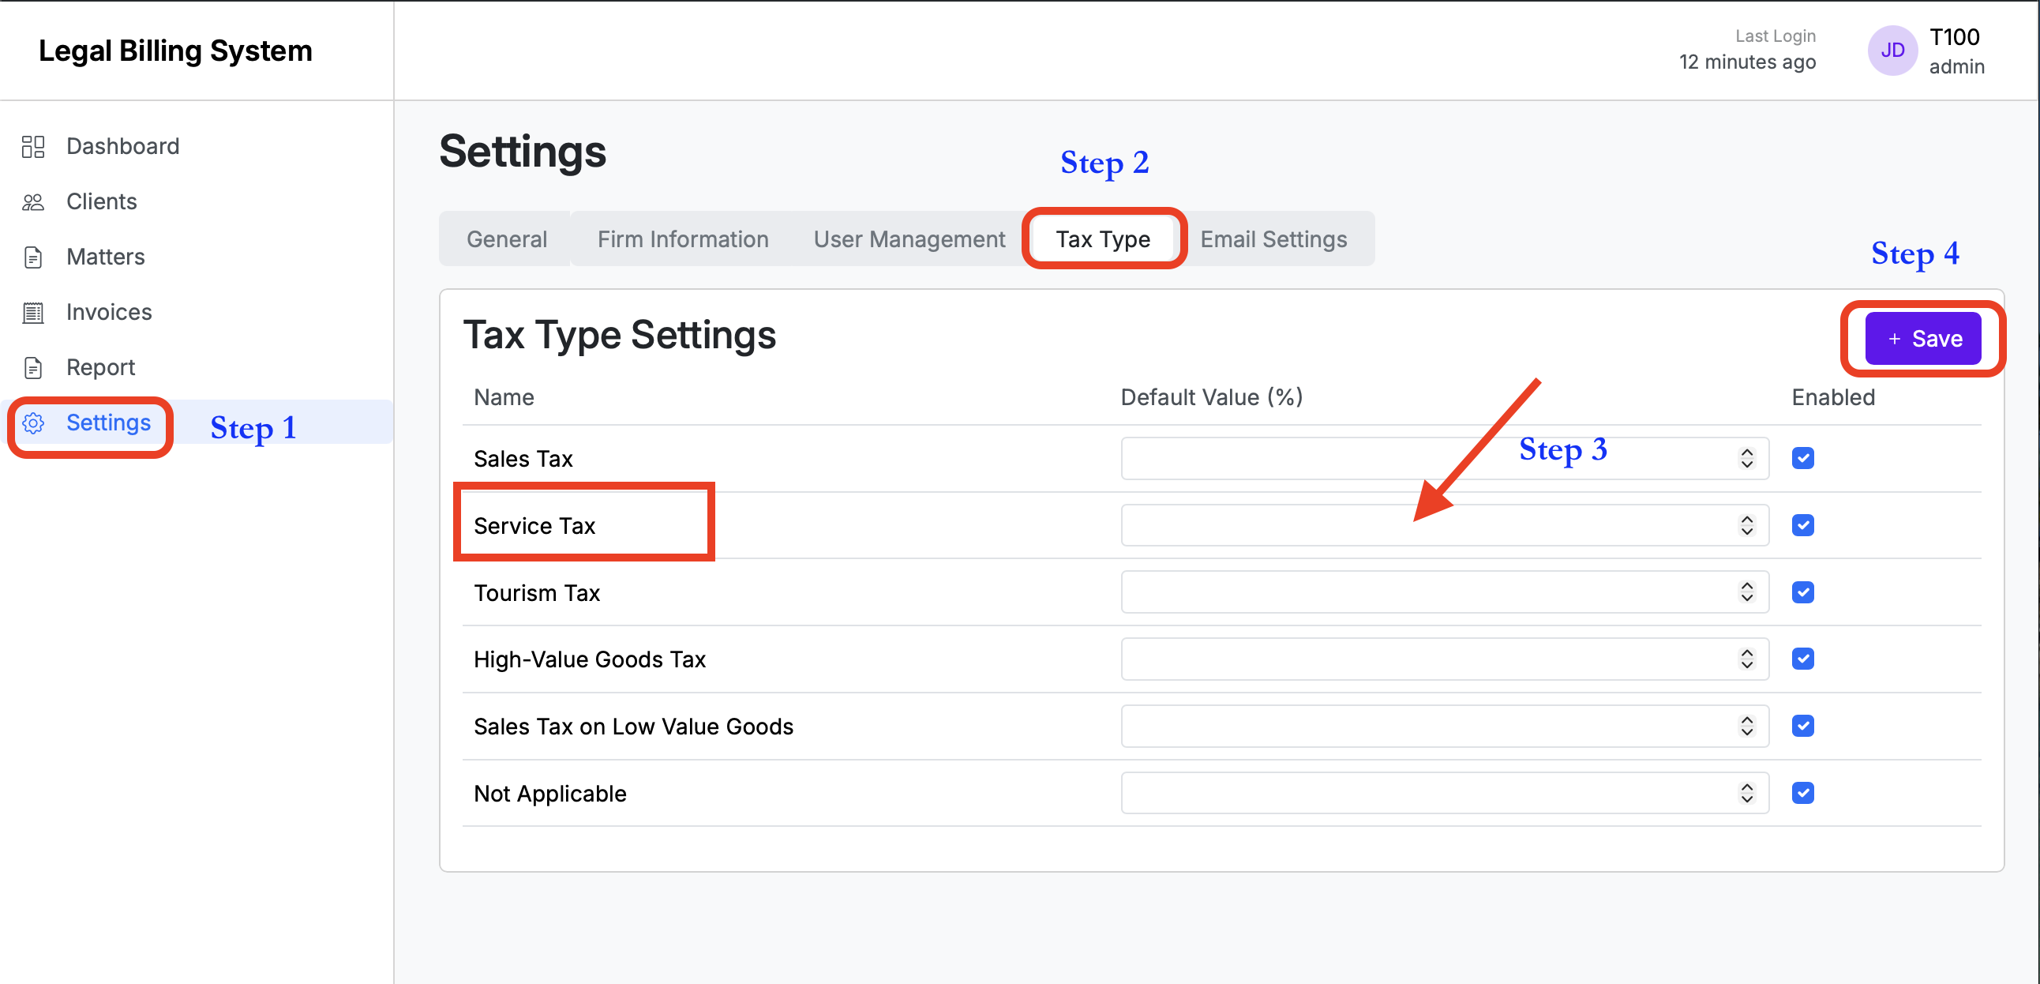Click the Not Applicable value stepper arrows
Screen dimensions: 2040x984
click(1747, 793)
